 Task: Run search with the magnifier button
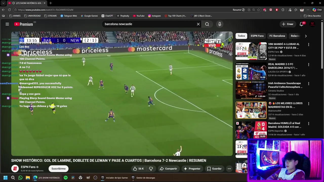tap(207, 24)
